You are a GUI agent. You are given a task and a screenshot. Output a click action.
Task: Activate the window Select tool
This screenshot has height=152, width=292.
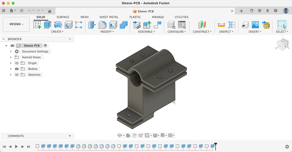[x=282, y=24]
